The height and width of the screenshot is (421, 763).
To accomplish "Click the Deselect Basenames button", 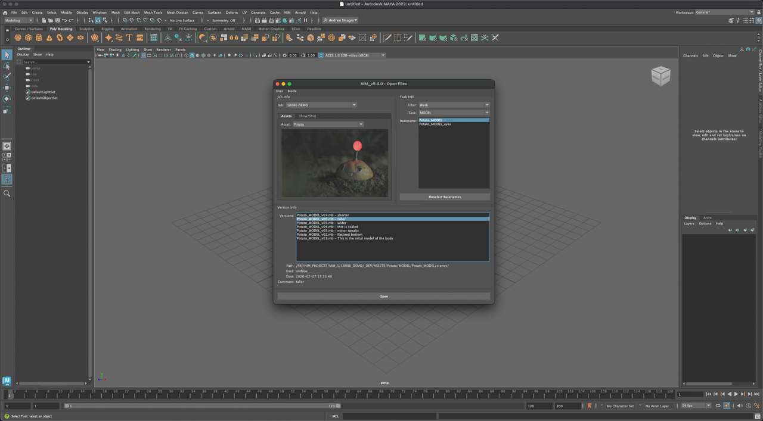I will 445,197.
